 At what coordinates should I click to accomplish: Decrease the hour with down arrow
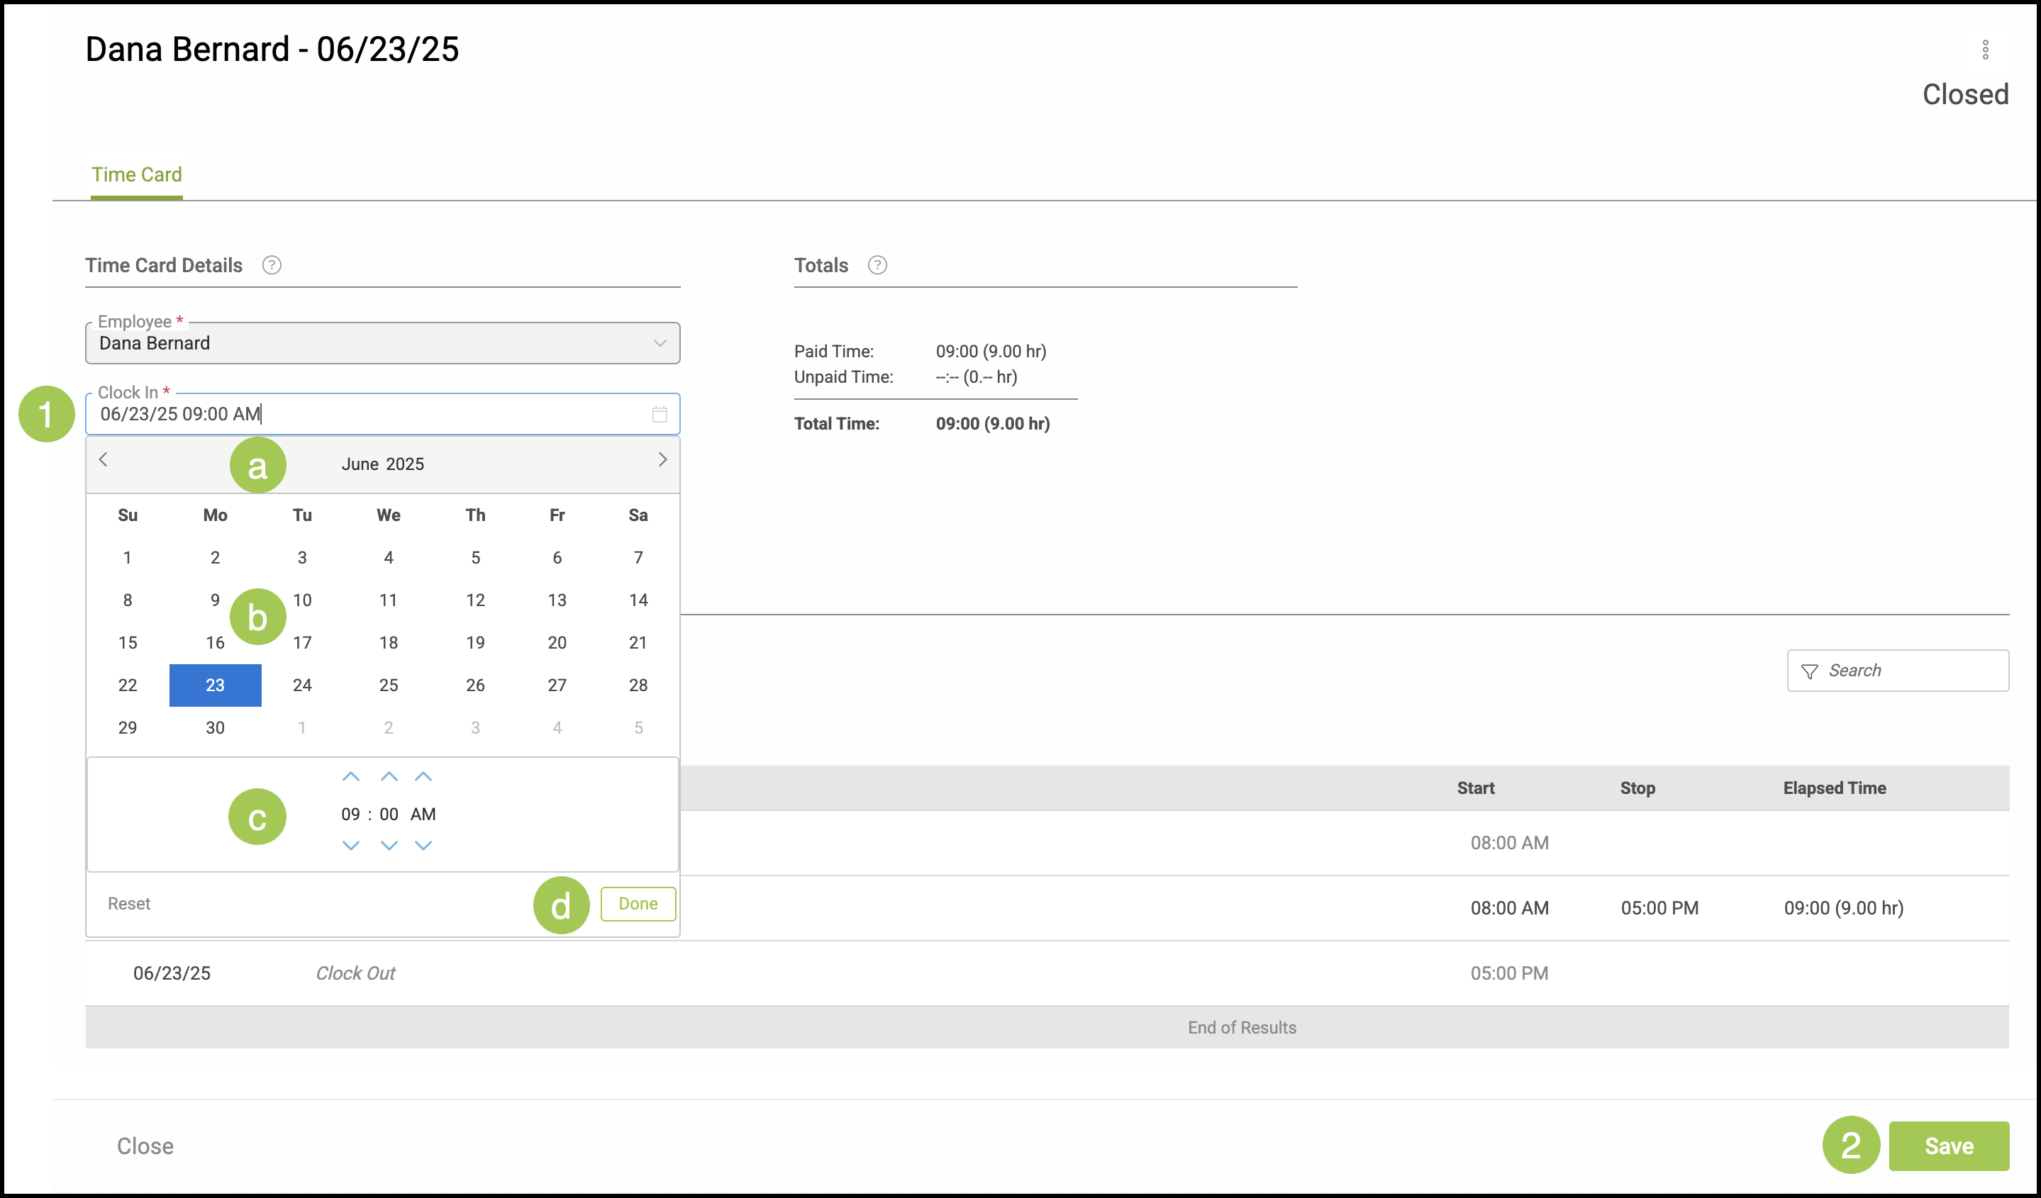point(351,845)
